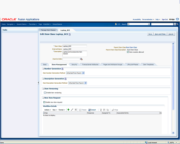180x144 pixels.
Task: Switch to Pages and Attribute Groups tab
Action: [x=113, y=64]
